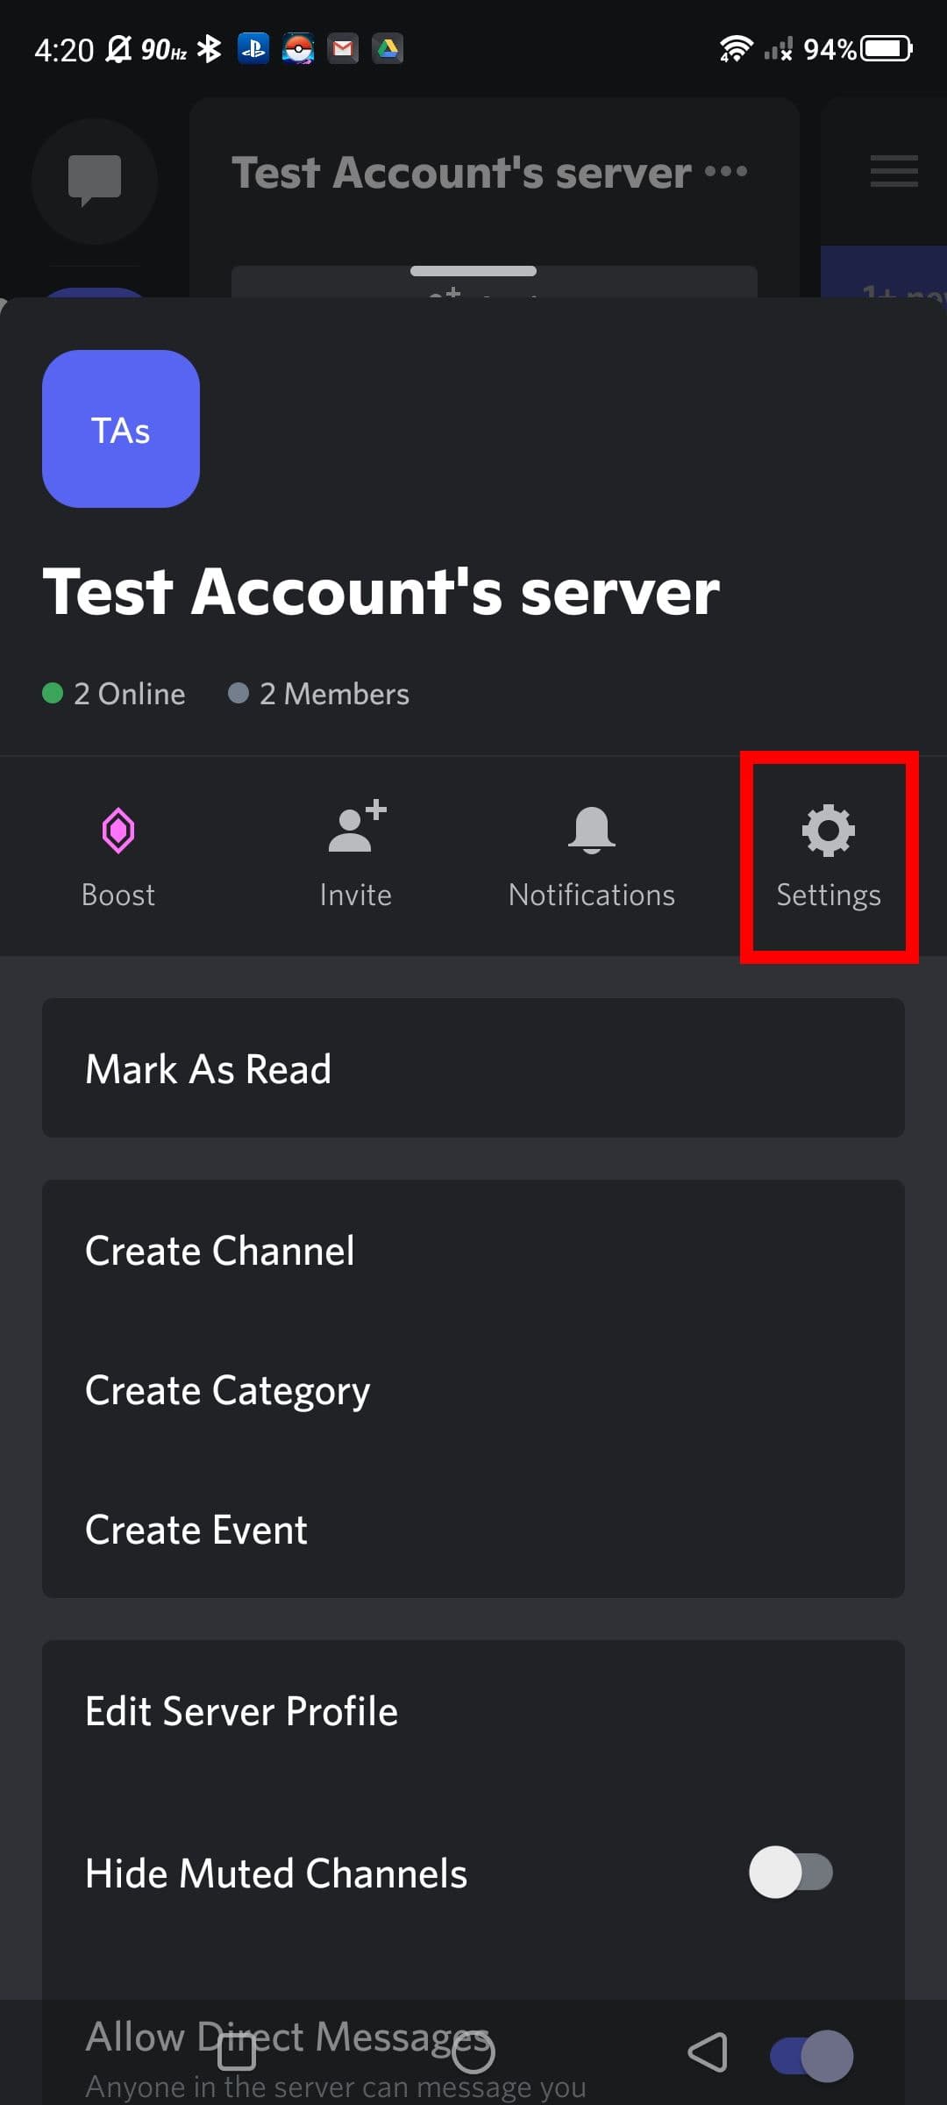Image resolution: width=947 pixels, height=2105 pixels.
Task: Select Create Category option
Action: [473, 1390]
